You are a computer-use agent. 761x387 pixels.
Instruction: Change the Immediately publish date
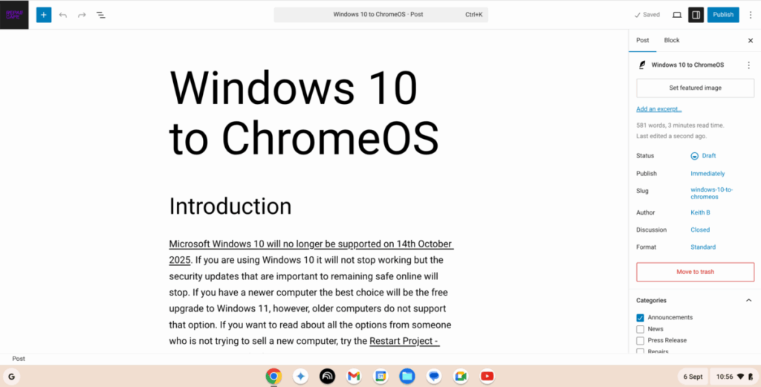pos(707,174)
